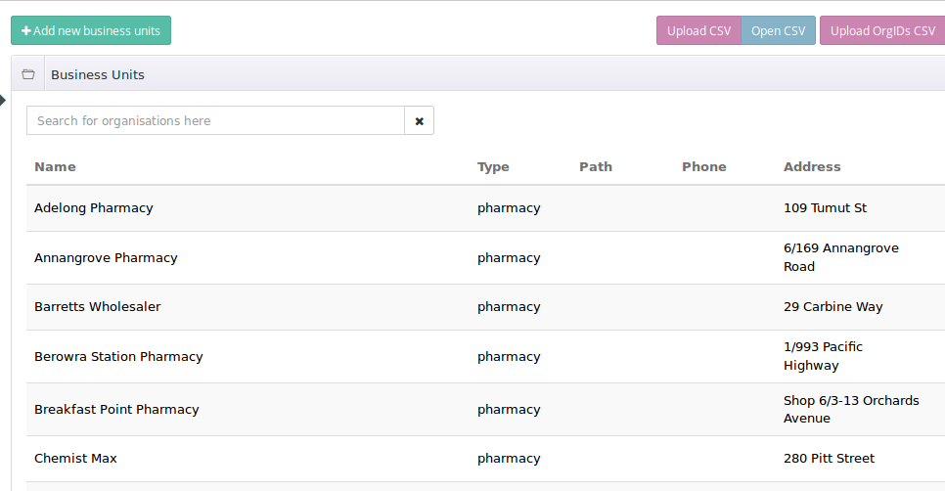The width and height of the screenshot is (945, 491).
Task: Click the Upload CSV button
Action: 698,30
